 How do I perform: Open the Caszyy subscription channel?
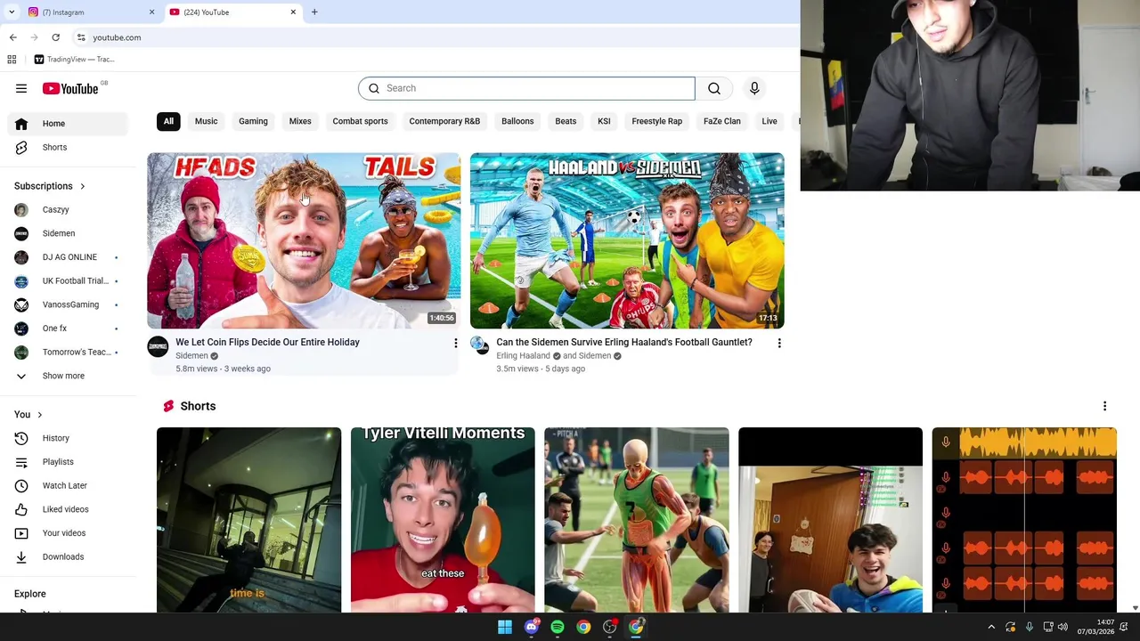click(68, 209)
